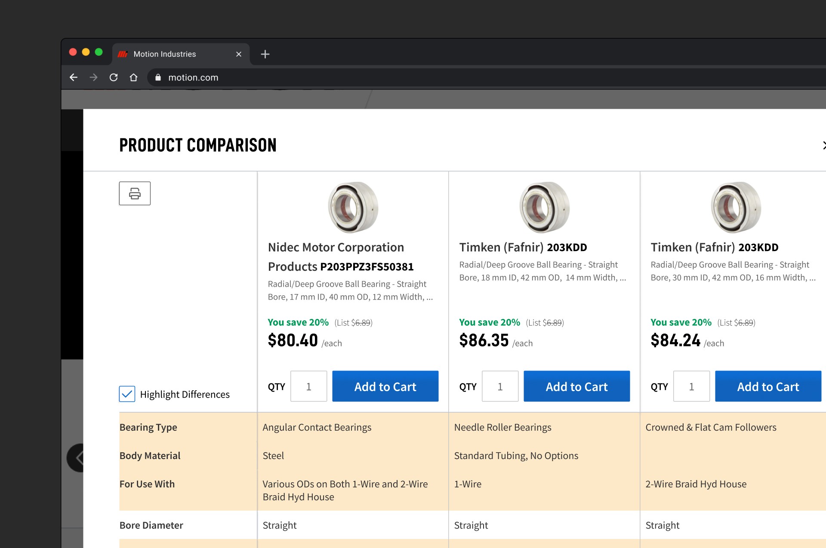Click the 17 mm ID bearing description
Image resolution: width=826 pixels, height=548 pixels.
[350, 291]
